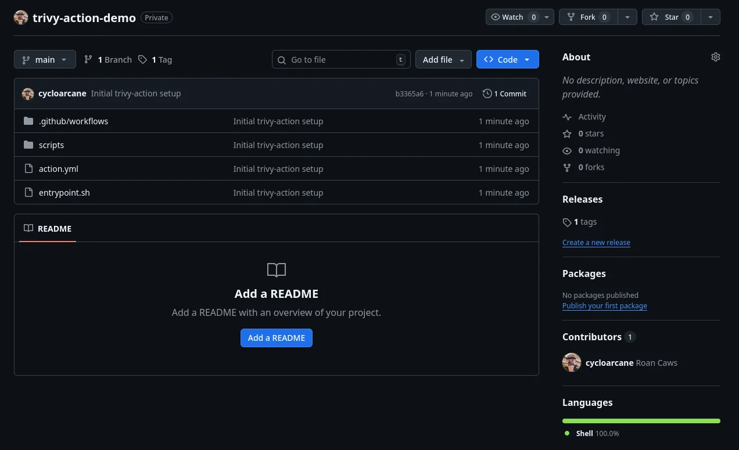Select the README tab
The image size is (739, 450).
48,229
